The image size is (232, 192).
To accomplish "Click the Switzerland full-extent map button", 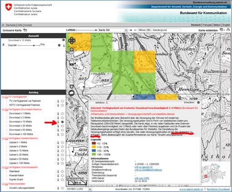I will point(71,93).
